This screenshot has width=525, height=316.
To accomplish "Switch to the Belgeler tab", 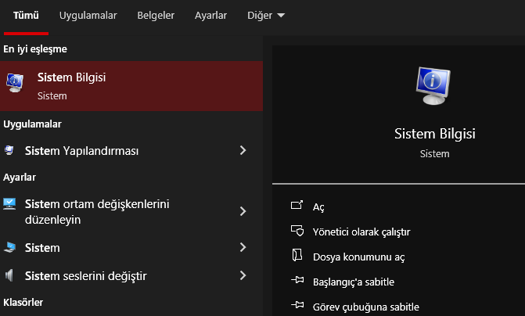I will tap(156, 15).
